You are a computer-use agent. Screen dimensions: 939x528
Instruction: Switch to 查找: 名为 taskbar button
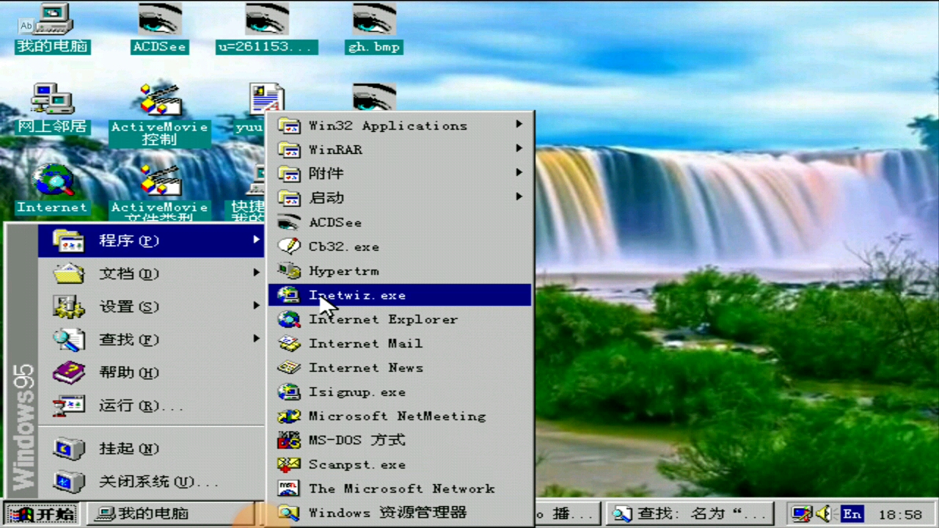[690, 514]
